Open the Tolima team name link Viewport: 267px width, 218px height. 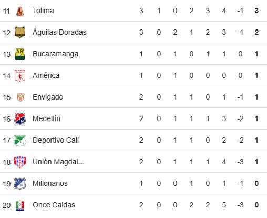(x=43, y=11)
